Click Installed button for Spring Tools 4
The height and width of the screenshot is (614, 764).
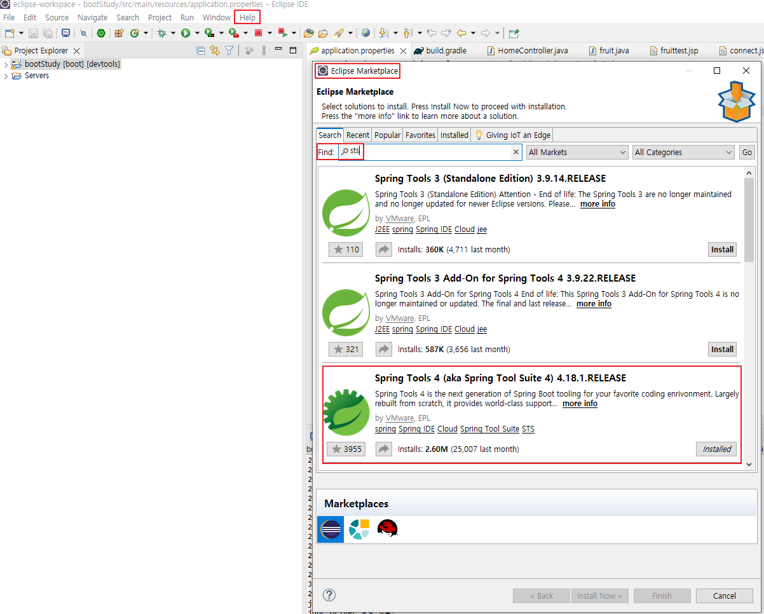[x=717, y=449]
